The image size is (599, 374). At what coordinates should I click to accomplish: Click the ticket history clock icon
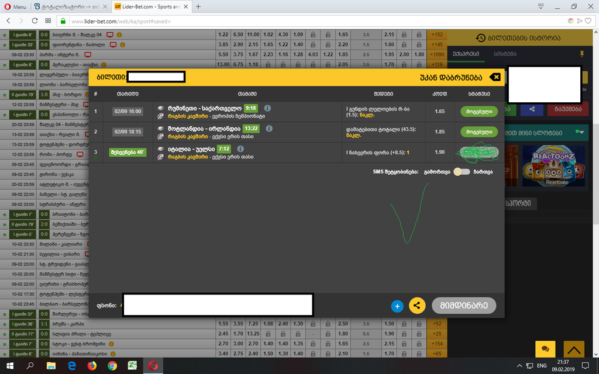[481, 38]
